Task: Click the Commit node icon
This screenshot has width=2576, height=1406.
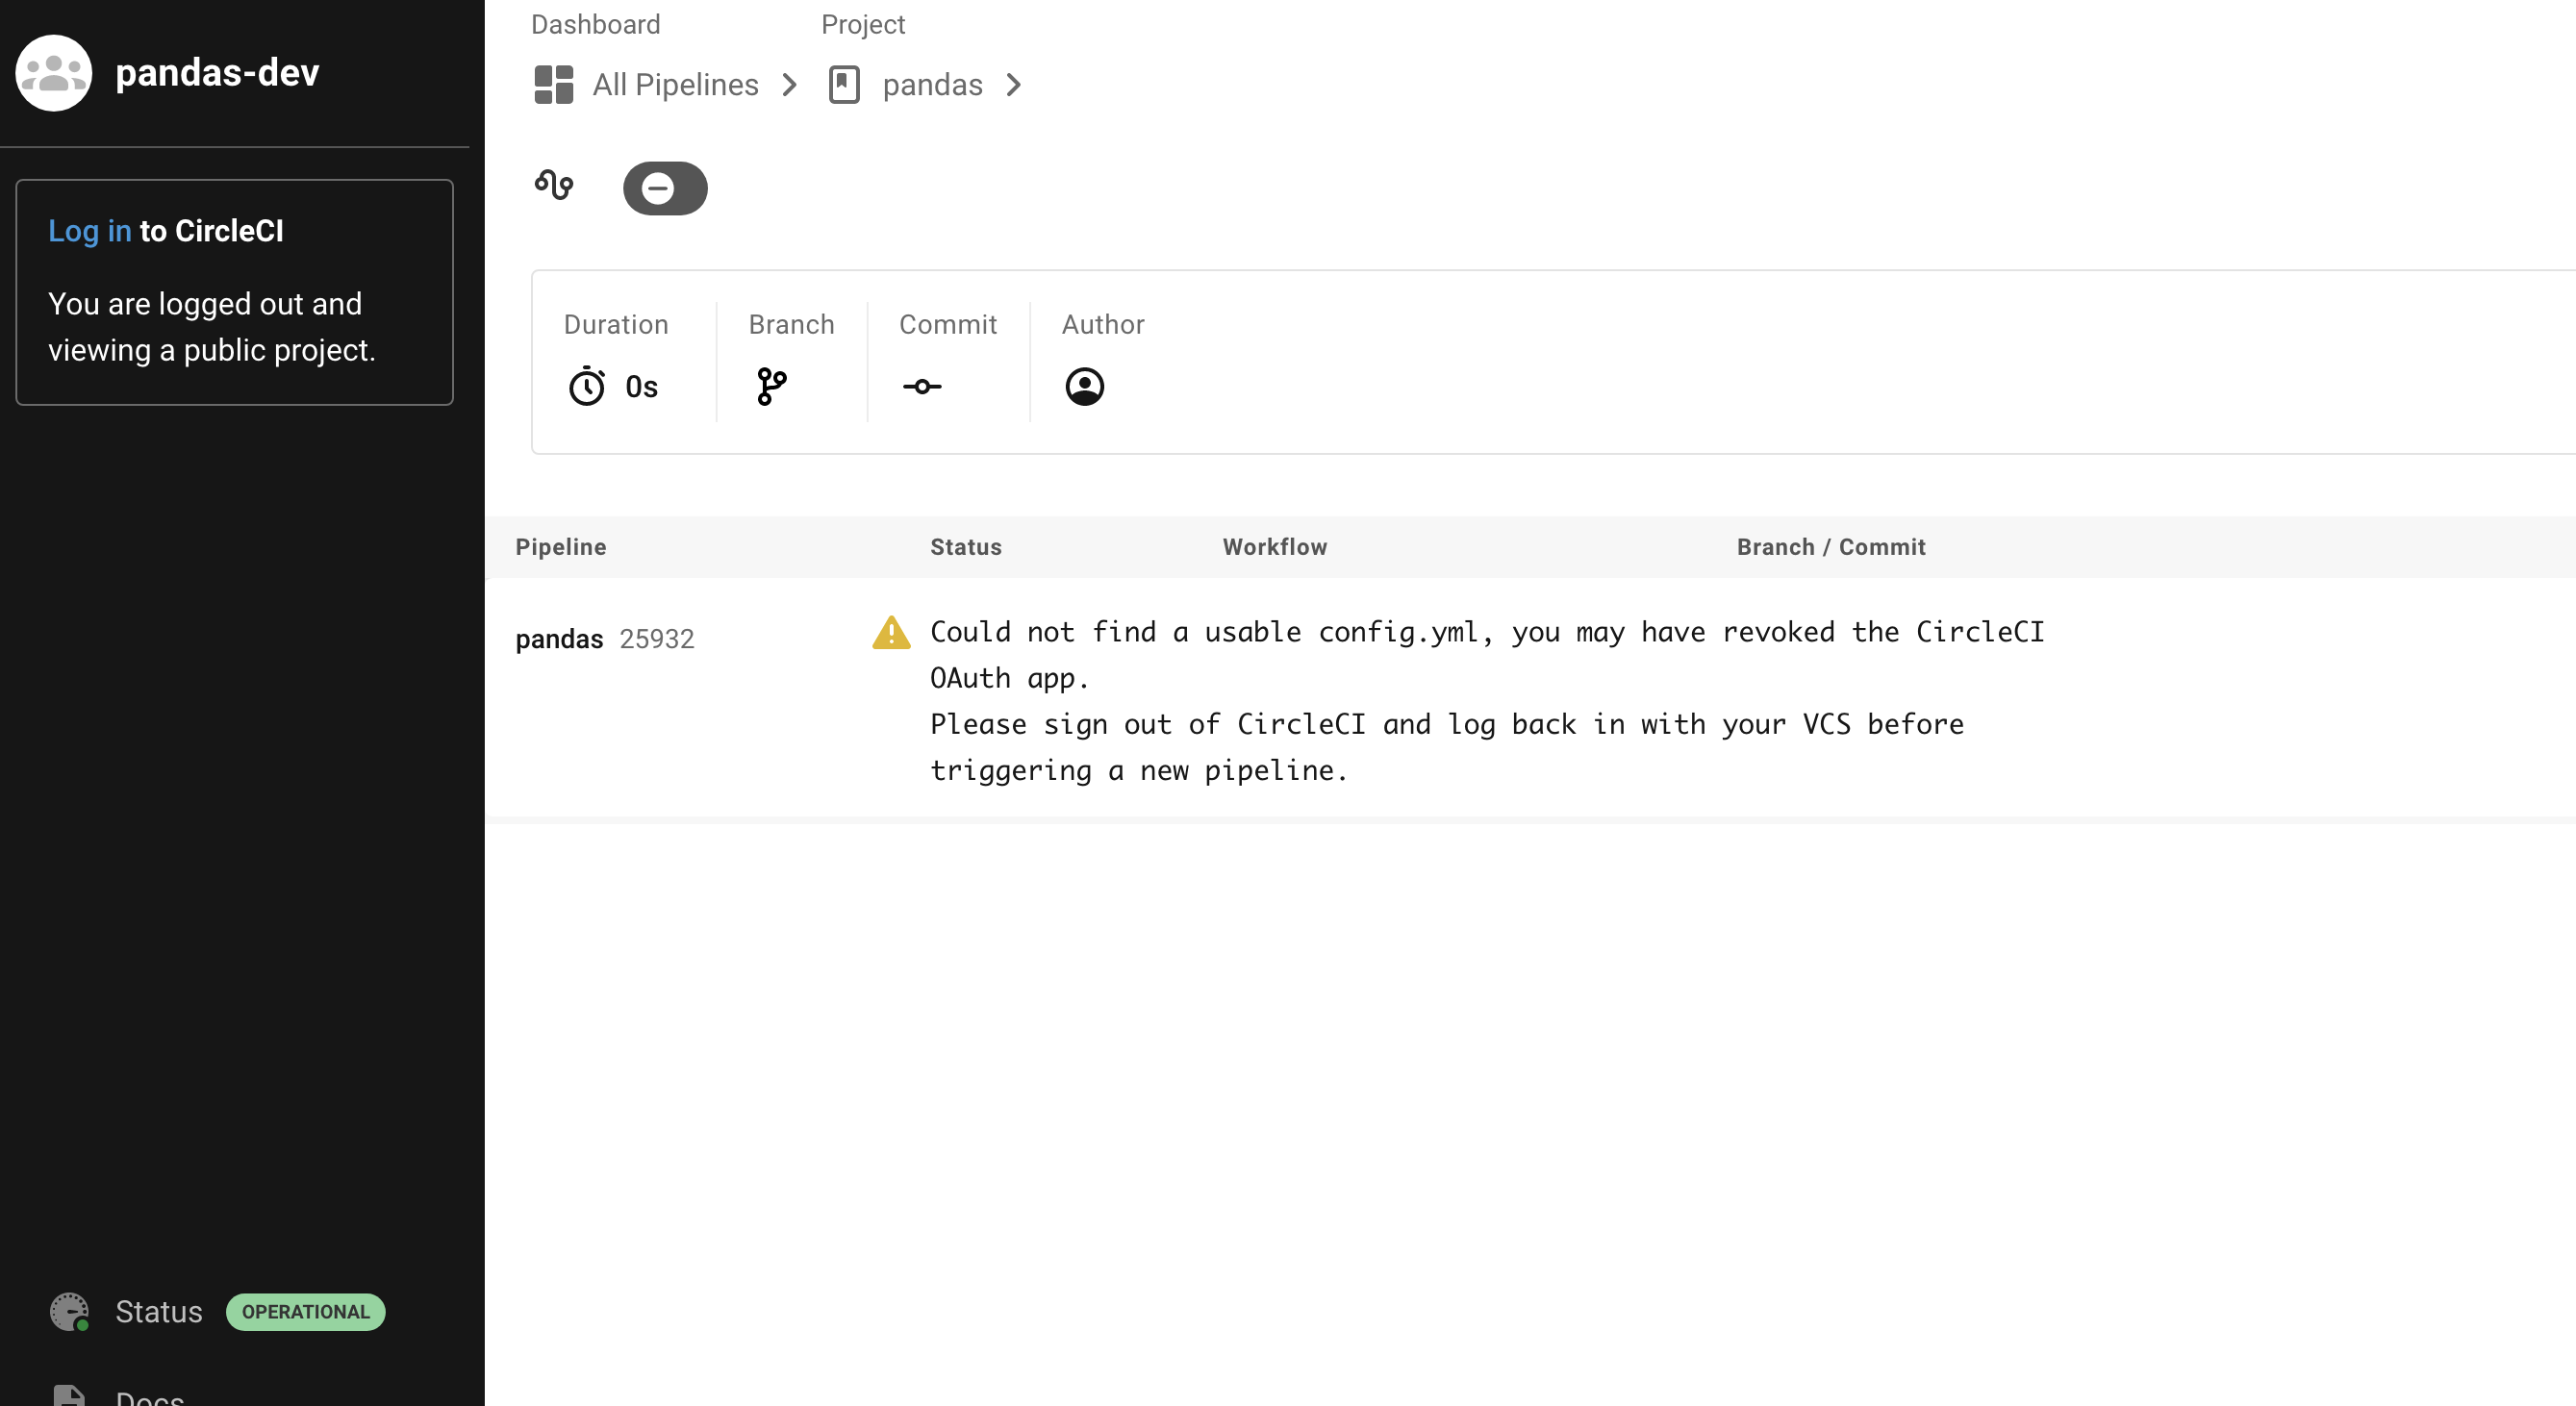Action: tap(922, 386)
